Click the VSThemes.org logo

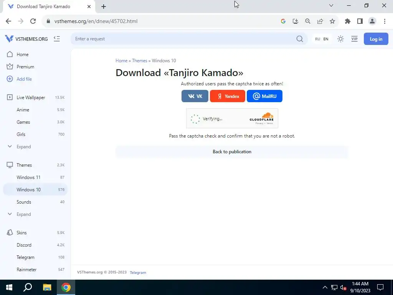pos(26,39)
